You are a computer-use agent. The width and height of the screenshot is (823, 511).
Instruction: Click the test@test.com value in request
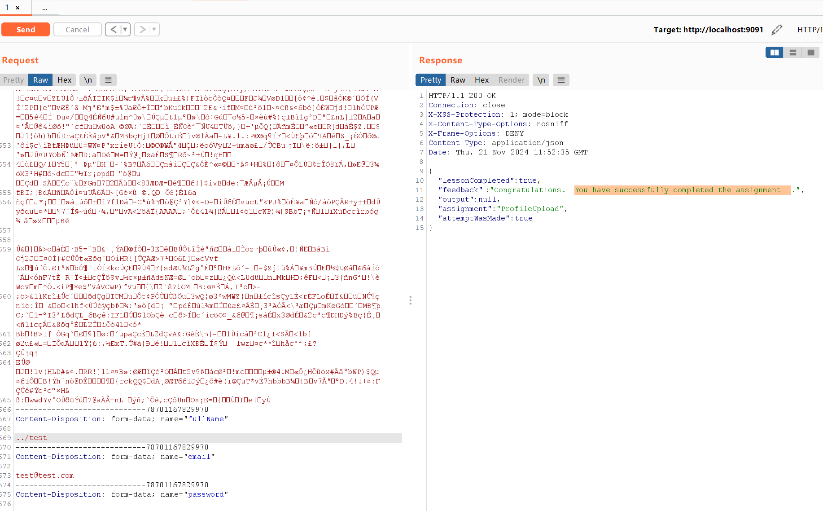[45, 476]
